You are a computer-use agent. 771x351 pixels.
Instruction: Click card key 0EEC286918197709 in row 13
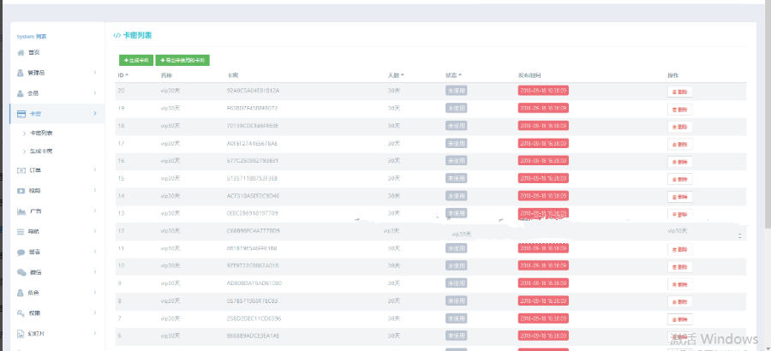252,213
